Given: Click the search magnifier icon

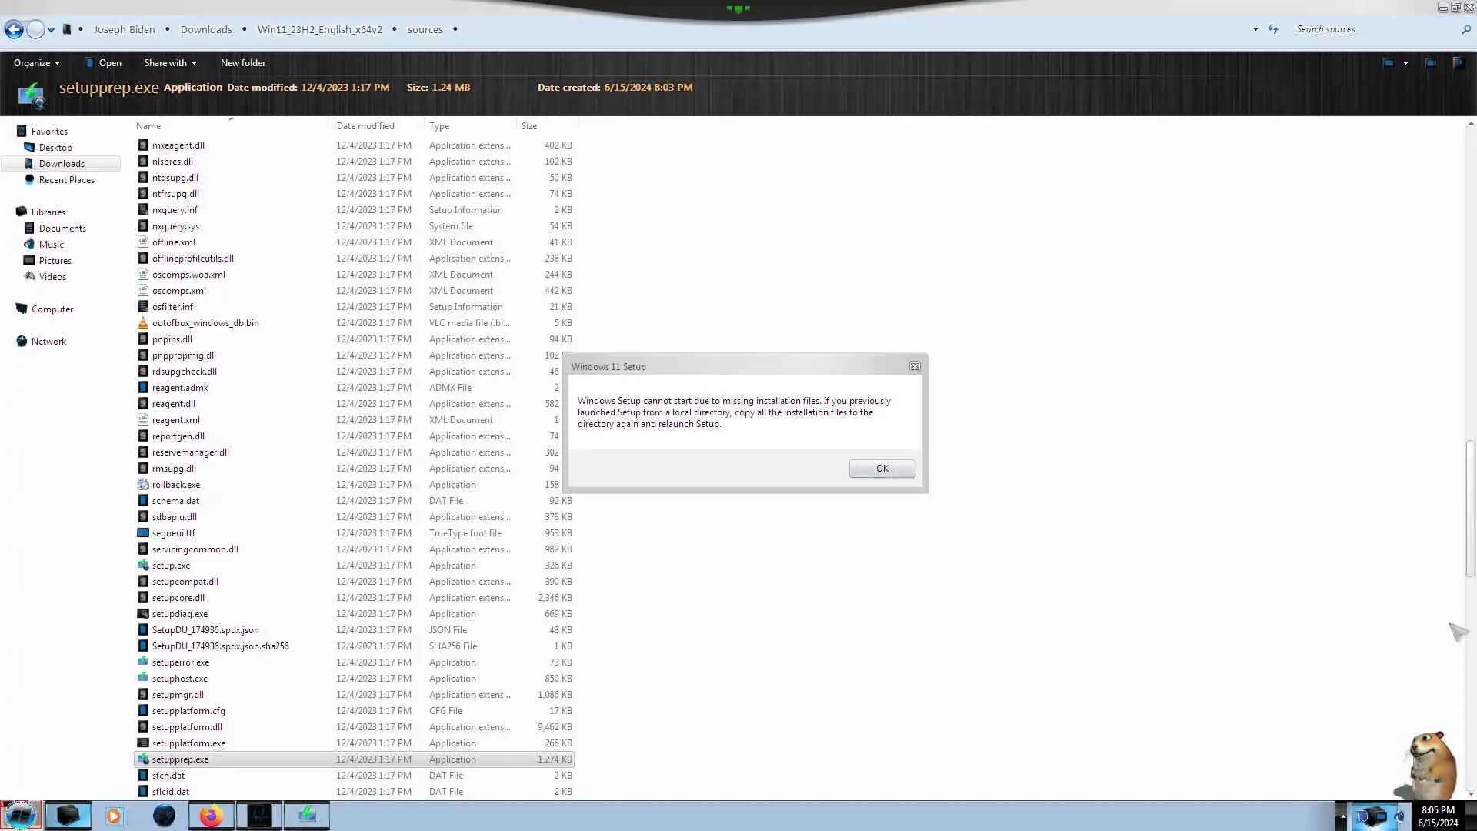Looking at the screenshot, I should (x=1465, y=29).
